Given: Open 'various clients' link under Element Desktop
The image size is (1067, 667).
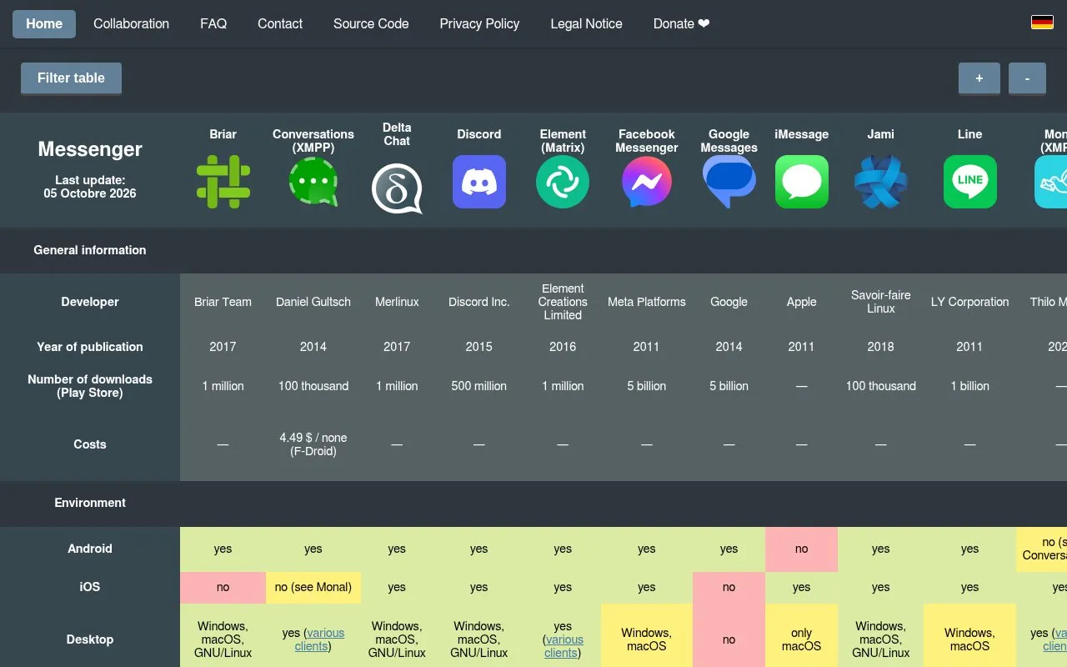Looking at the screenshot, I should tap(564, 646).
